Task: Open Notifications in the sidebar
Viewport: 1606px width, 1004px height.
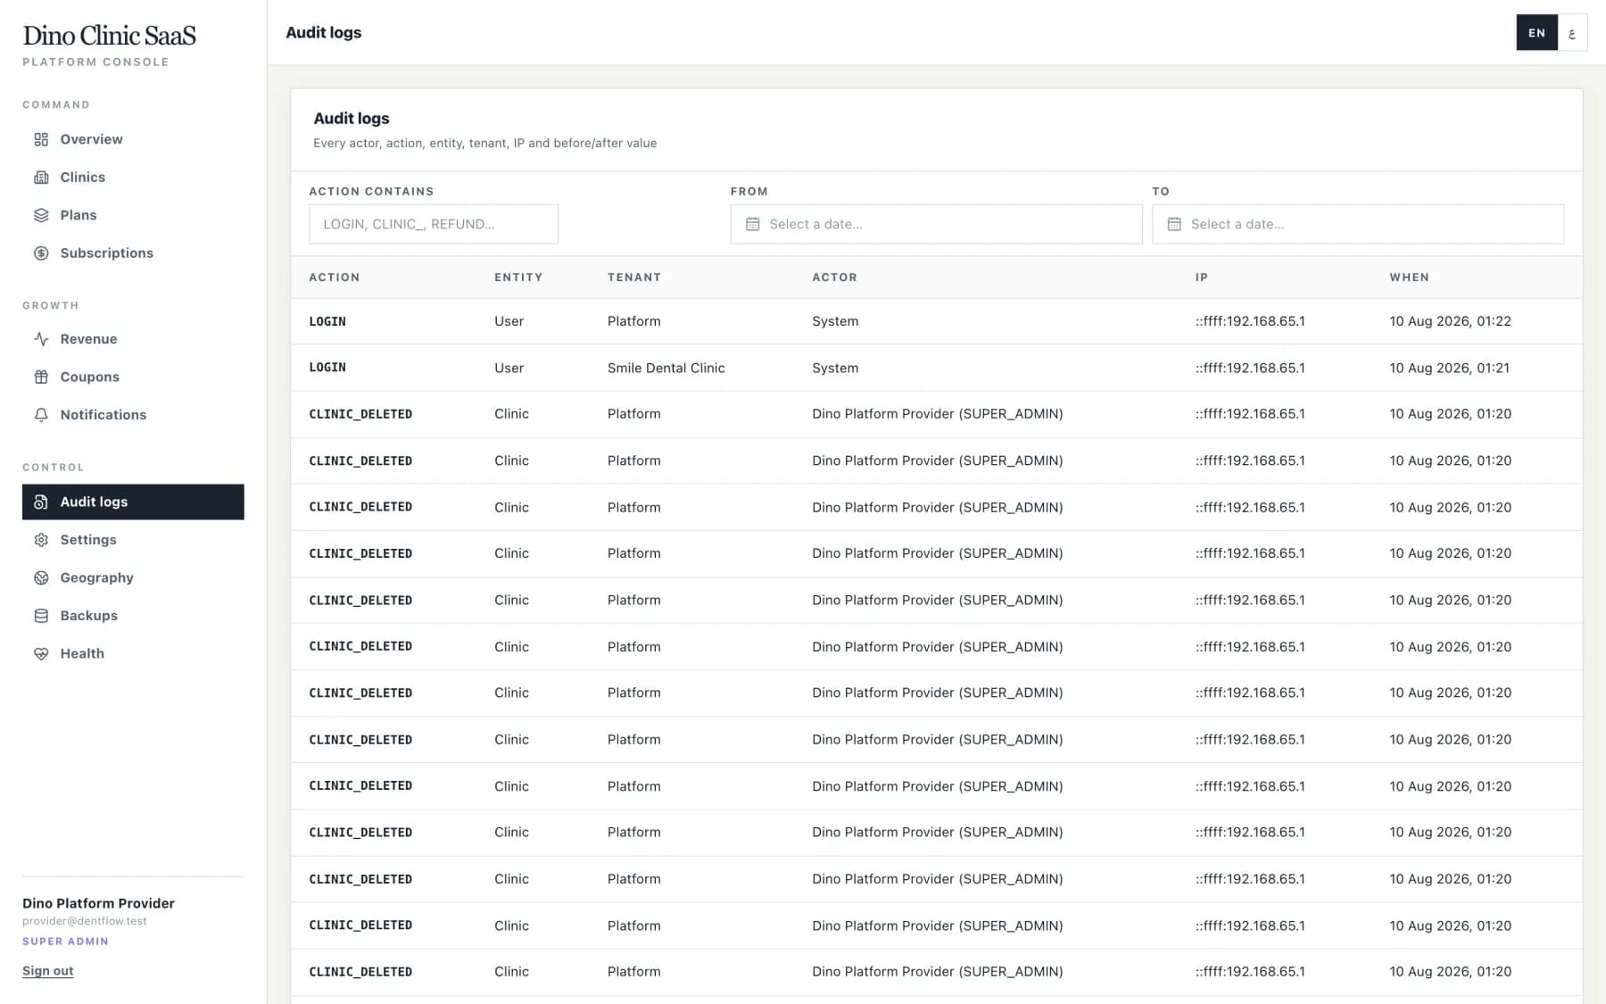Action: pyautogui.click(x=133, y=415)
